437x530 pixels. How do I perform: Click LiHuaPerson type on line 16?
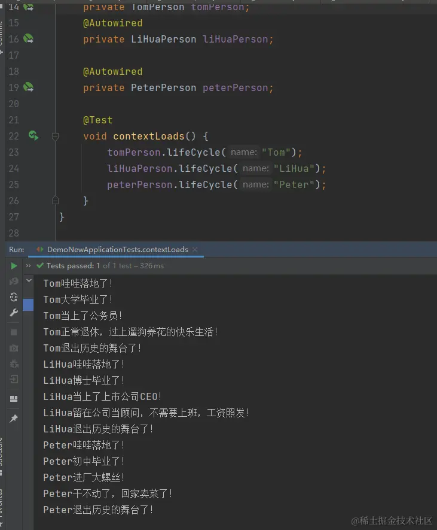point(163,39)
